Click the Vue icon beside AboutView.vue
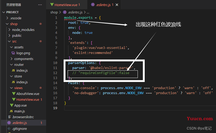216x133 pixels. [14, 94]
